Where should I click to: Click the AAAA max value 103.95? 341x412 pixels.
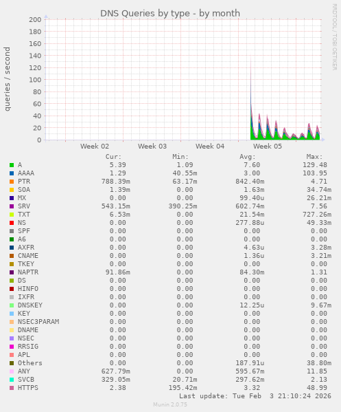pos(315,173)
